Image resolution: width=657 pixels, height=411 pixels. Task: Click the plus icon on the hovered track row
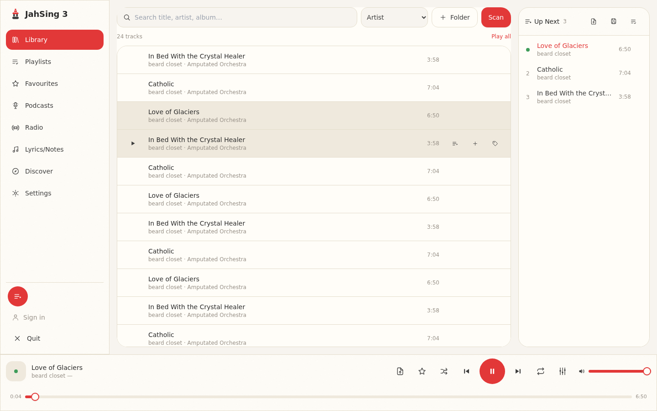click(475, 143)
